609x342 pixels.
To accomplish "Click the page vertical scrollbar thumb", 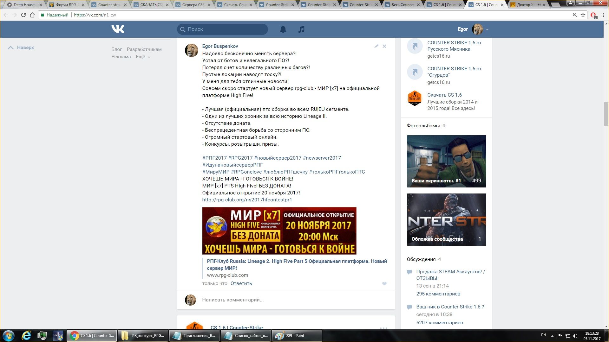I will pos(606,114).
